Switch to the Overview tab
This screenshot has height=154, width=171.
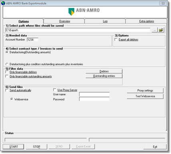click(x=64, y=21)
